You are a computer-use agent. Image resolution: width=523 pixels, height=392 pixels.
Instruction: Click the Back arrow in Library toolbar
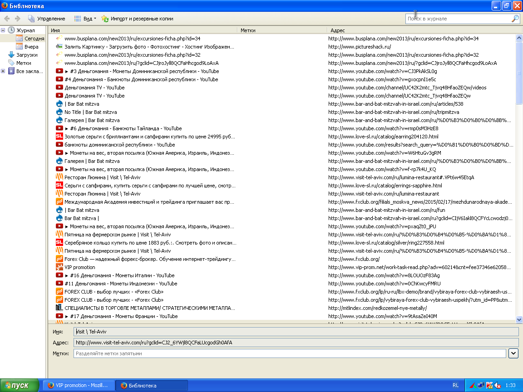7,19
